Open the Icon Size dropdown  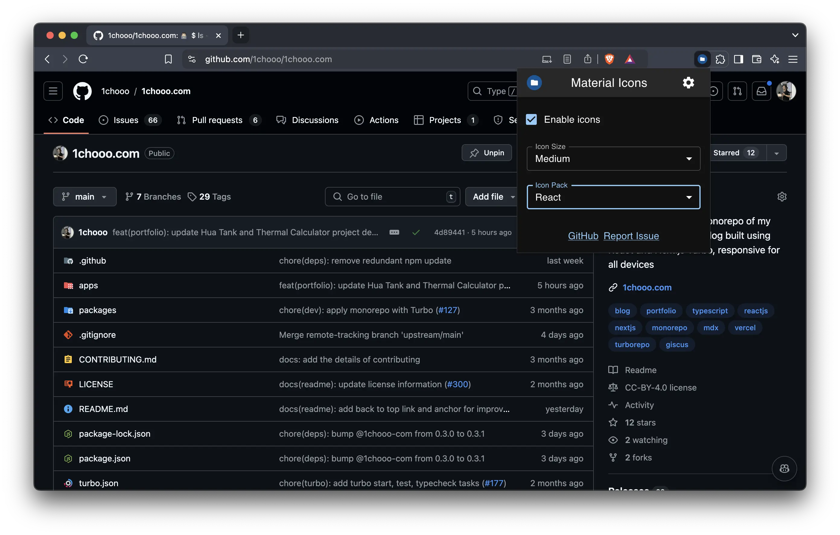pyautogui.click(x=613, y=159)
